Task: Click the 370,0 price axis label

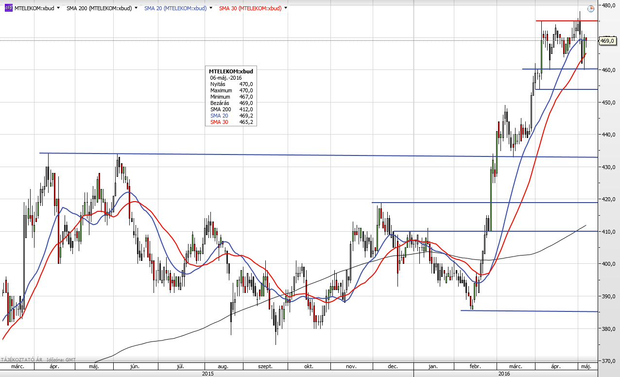Action: (x=609, y=361)
